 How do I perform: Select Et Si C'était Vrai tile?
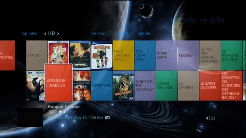[145, 55]
